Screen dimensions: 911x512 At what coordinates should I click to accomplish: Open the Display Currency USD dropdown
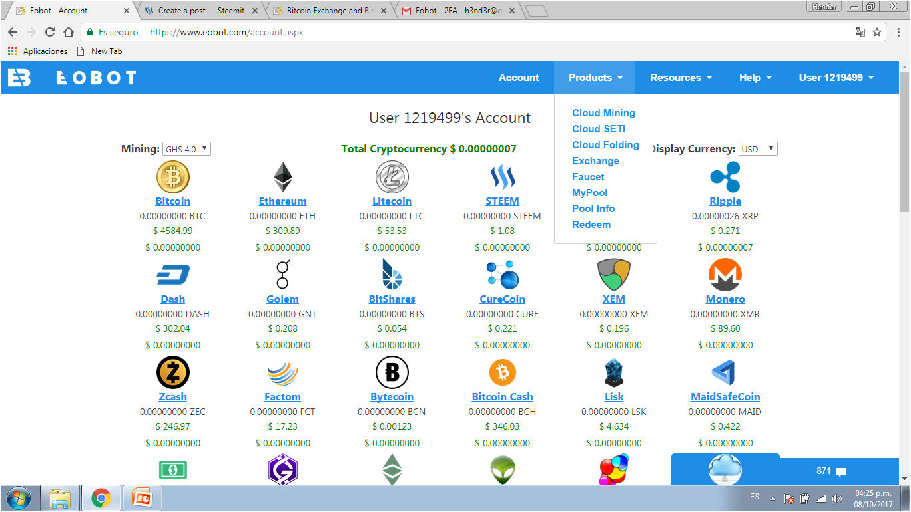click(x=758, y=149)
